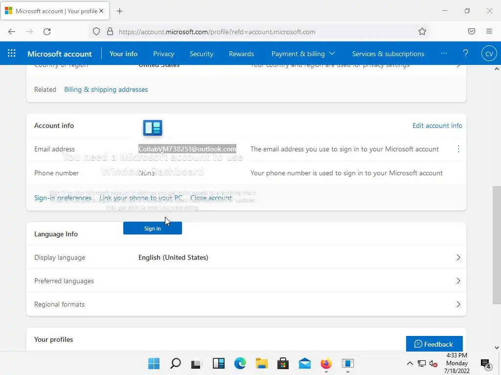Screen dimensions: 501x375
Task: Open email address more options menu
Action: tap(458, 149)
